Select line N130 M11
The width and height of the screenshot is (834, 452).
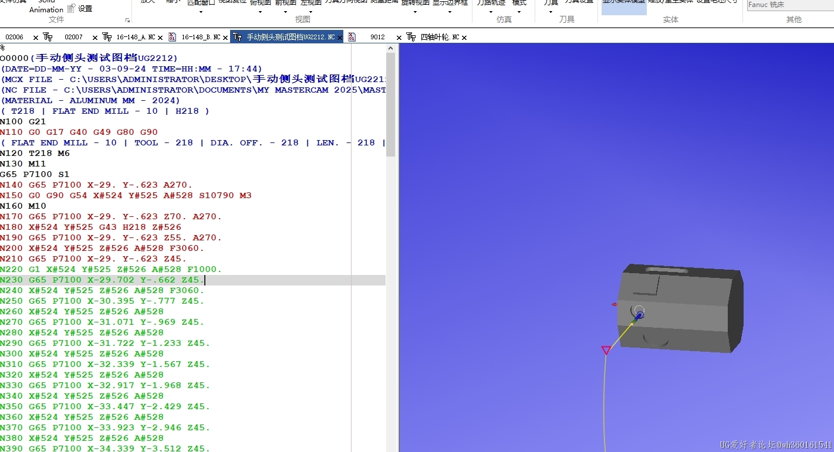point(23,164)
